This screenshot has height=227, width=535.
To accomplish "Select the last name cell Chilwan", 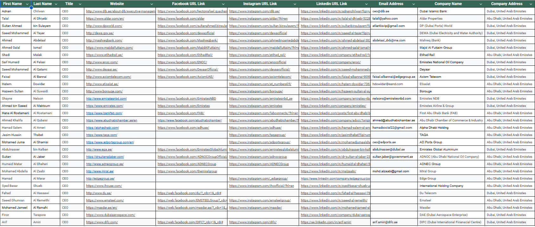I will (x=46, y=11).
